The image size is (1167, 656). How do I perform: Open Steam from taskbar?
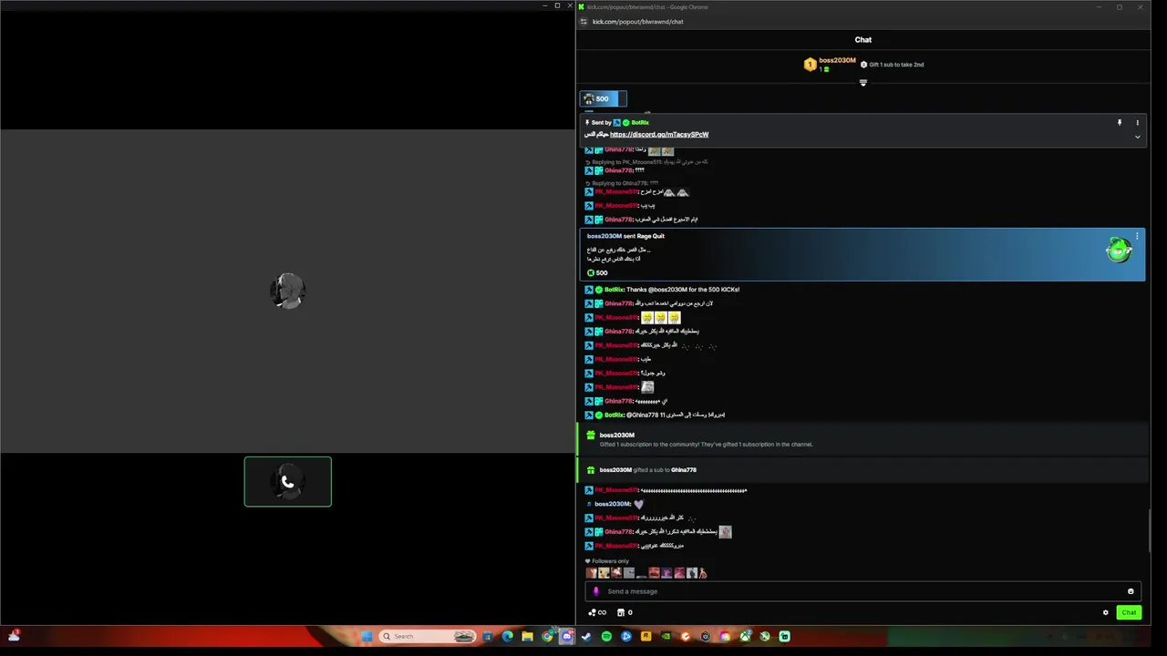(586, 636)
